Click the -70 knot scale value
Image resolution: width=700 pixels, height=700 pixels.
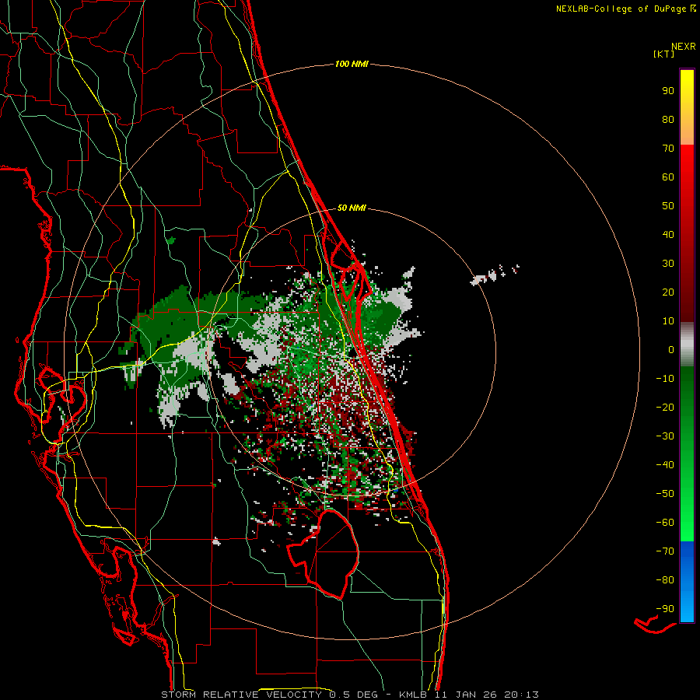click(665, 551)
